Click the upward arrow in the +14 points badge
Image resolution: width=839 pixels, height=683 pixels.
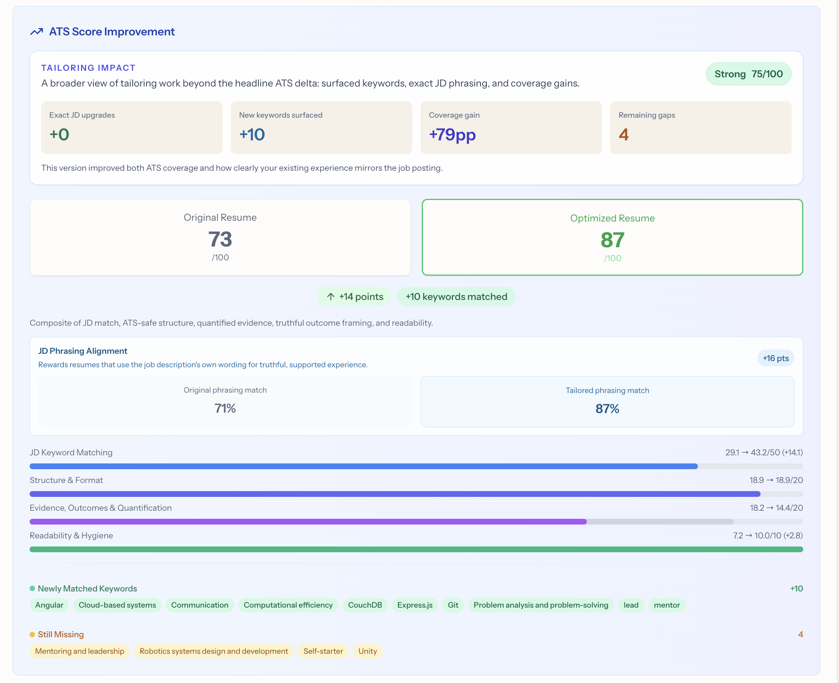coord(331,296)
